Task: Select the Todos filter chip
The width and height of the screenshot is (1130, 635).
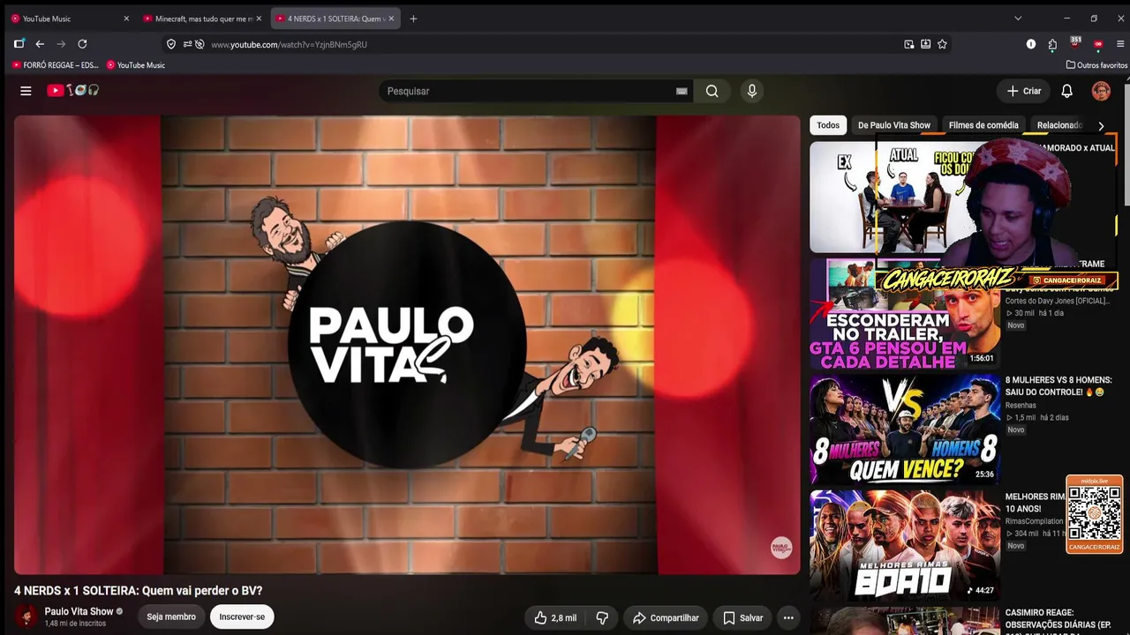Action: click(828, 125)
